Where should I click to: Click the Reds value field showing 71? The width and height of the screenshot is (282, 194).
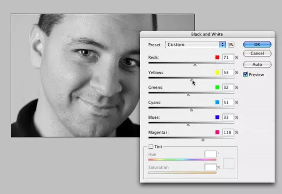[228, 57]
